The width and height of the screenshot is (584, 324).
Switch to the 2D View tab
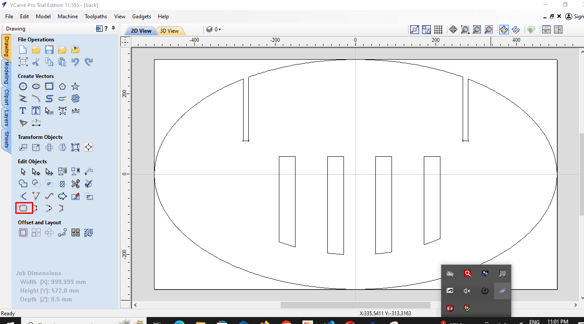pyautogui.click(x=141, y=31)
